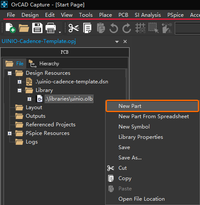200x205 pixels.
Task: Select Library Properties in context menu
Action: tap(141, 137)
